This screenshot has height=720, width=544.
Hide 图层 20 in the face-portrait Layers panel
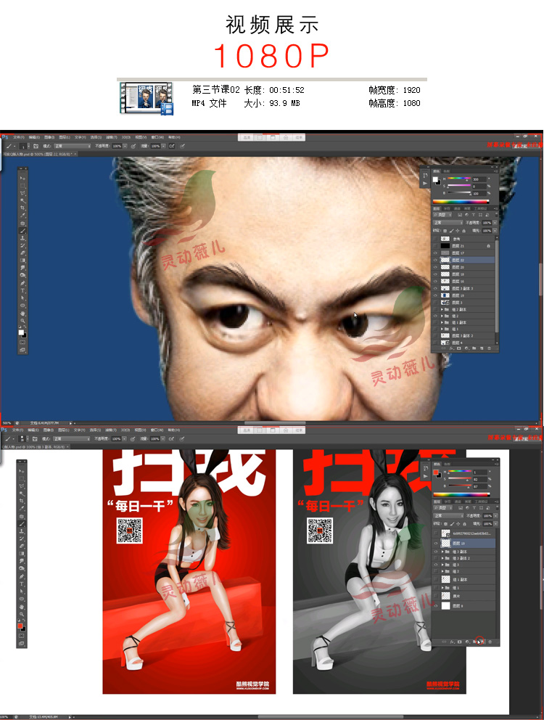coord(435,267)
